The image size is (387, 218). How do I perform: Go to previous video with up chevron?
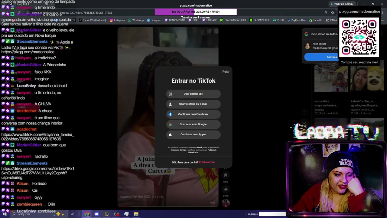pyautogui.click(x=304, y=111)
